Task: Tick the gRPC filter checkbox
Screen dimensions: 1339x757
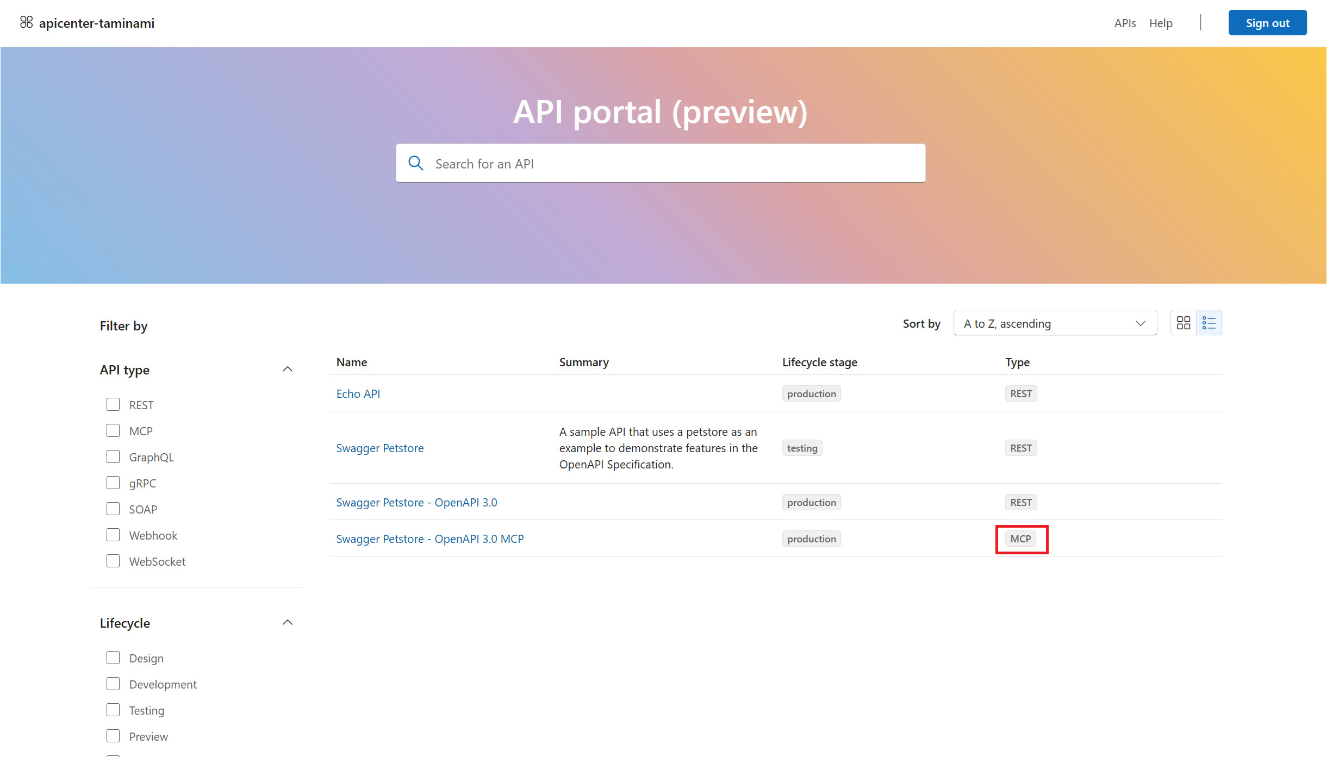Action: tap(113, 483)
